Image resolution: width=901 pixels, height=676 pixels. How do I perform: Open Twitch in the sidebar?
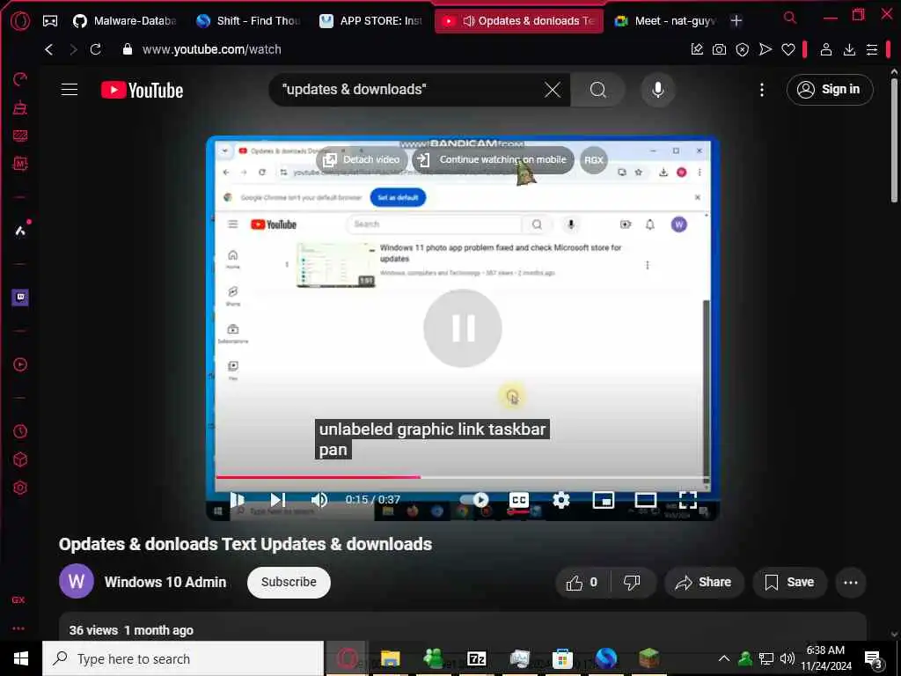point(20,298)
